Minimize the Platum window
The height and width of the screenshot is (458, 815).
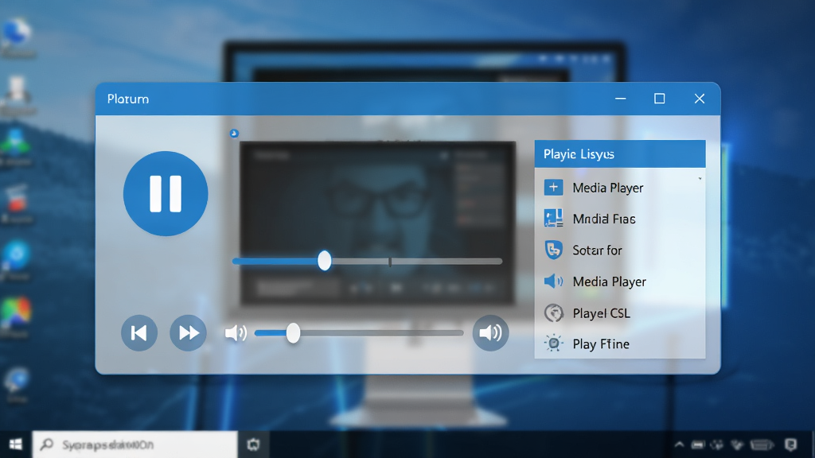(x=620, y=99)
